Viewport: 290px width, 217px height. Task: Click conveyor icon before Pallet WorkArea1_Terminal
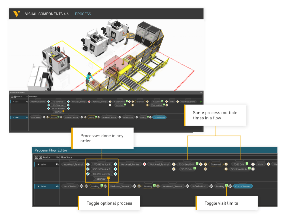click(105, 186)
